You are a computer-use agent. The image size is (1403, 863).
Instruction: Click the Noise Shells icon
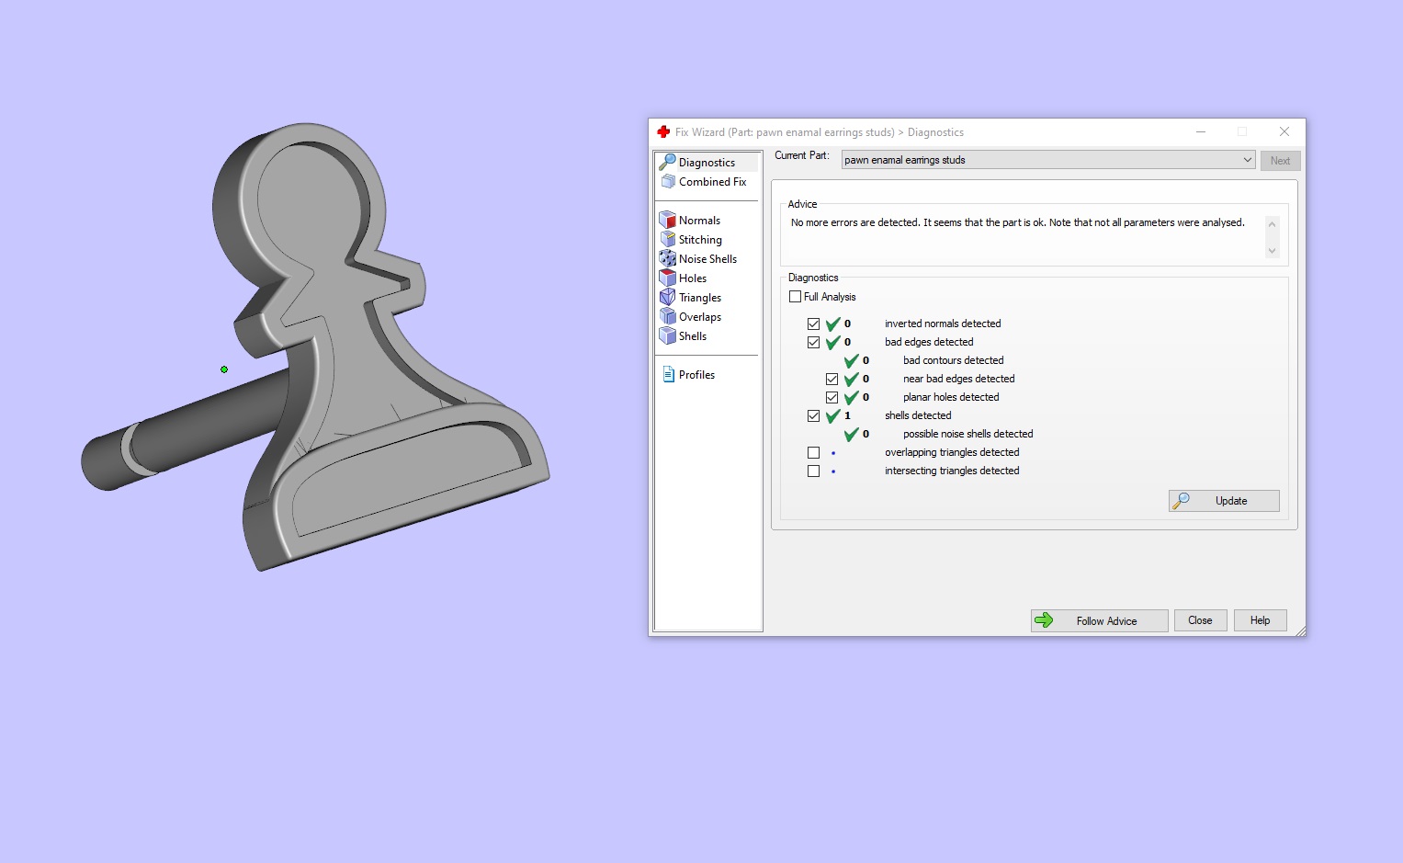coord(668,259)
